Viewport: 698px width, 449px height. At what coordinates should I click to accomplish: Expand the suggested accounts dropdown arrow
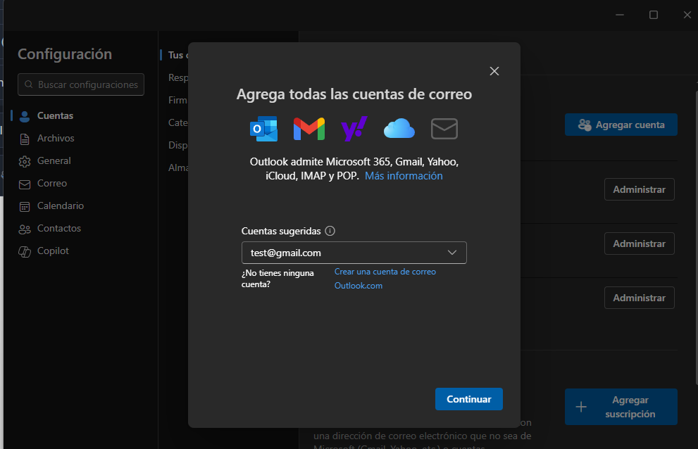click(x=451, y=253)
